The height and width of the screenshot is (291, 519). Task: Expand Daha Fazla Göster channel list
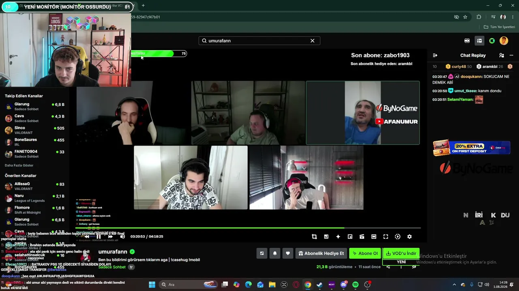click(x=19, y=165)
